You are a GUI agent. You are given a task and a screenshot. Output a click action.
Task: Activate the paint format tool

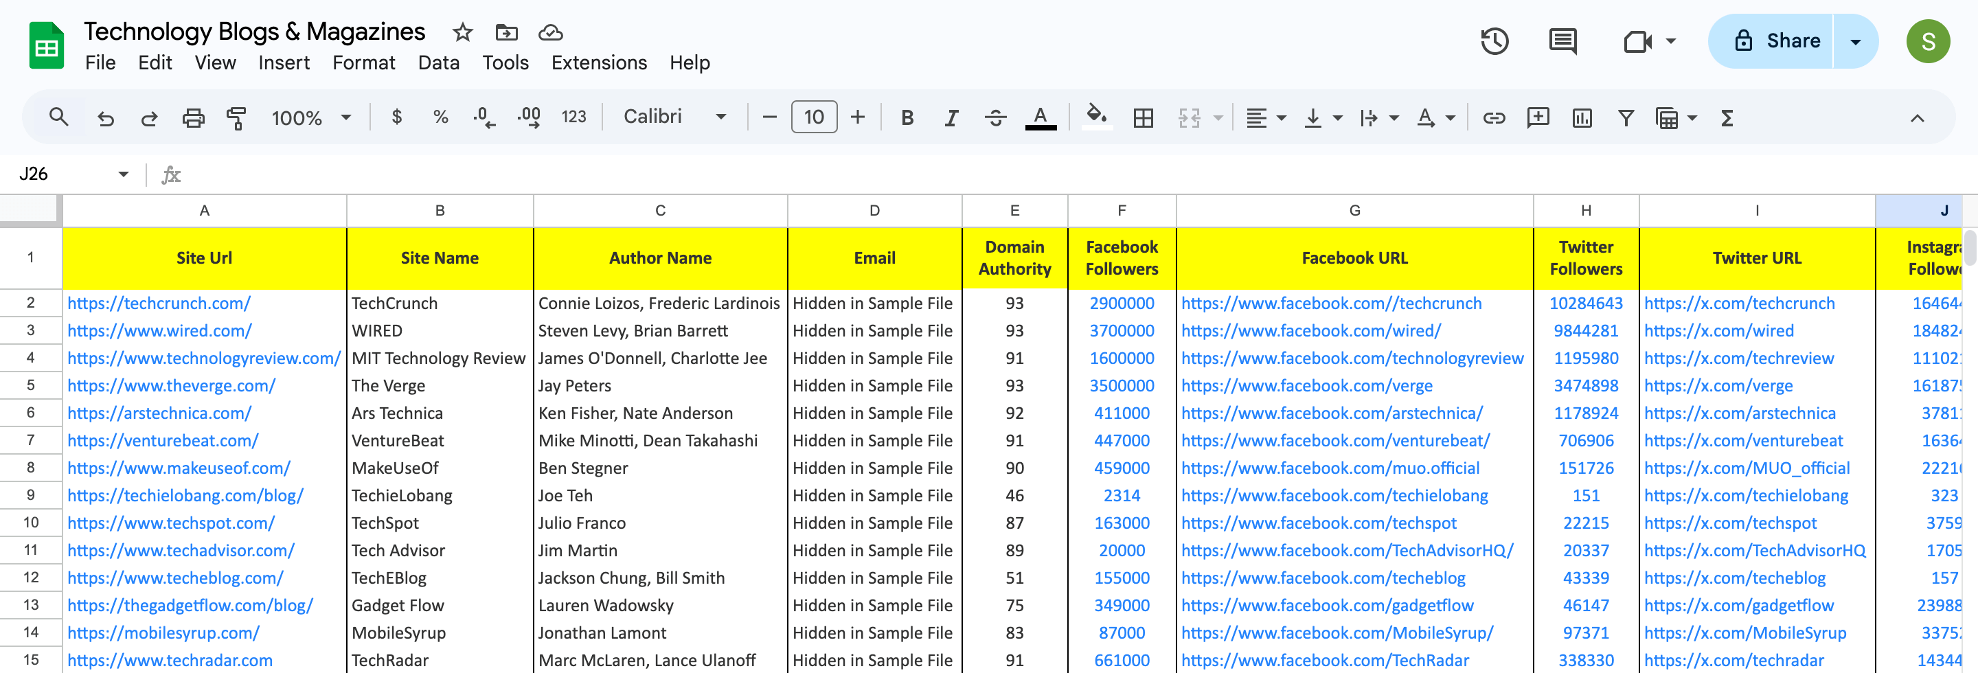click(x=236, y=117)
